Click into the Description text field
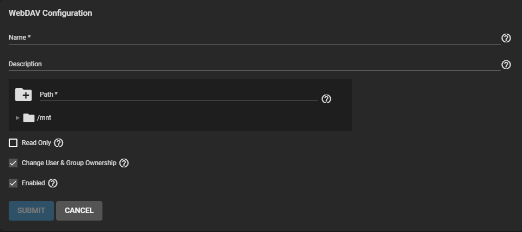The width and height of the screenshot is (522, 232). point(254,64)
